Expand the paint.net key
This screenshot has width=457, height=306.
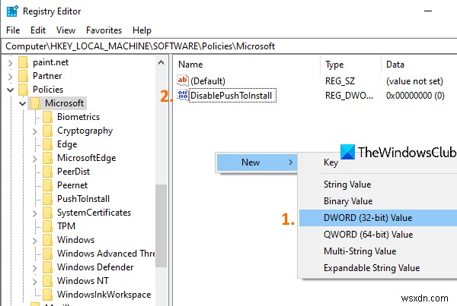(11, 63)
